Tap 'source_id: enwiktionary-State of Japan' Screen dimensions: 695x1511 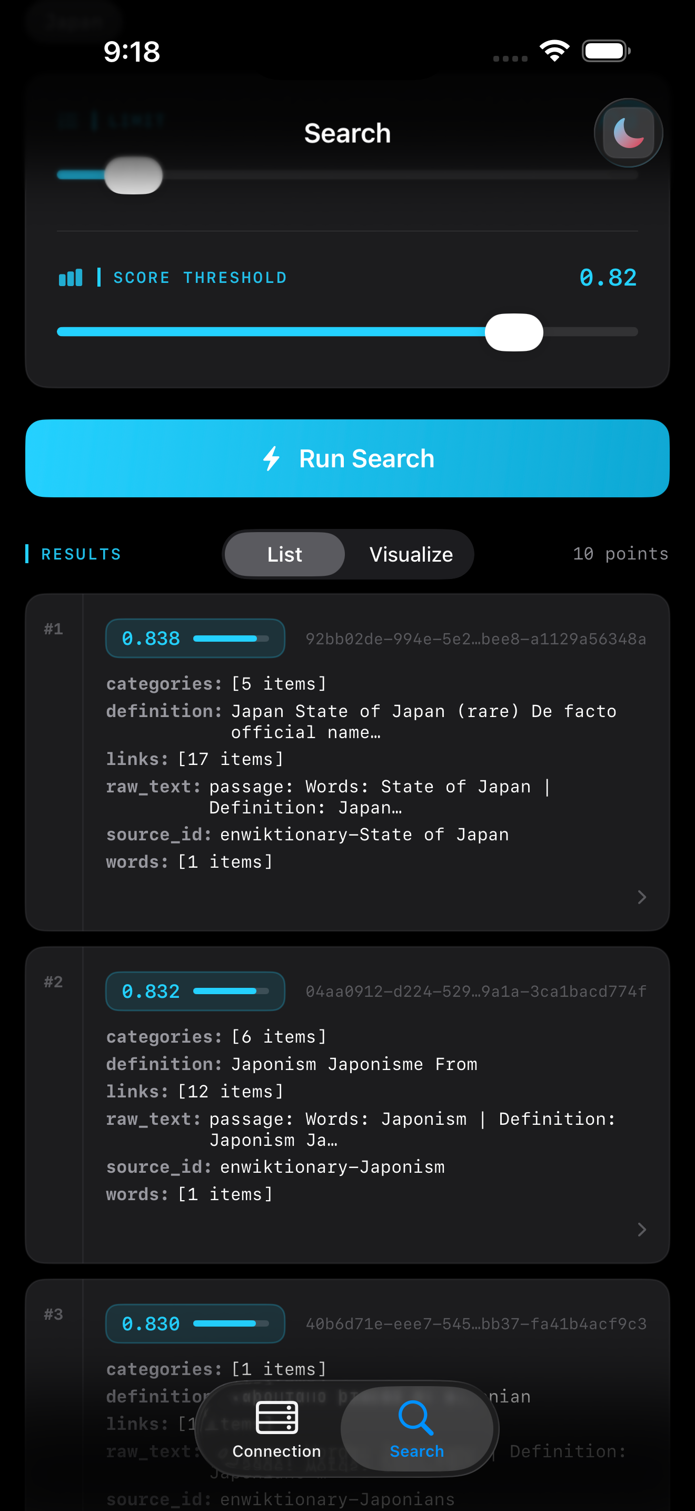(307, 834)
